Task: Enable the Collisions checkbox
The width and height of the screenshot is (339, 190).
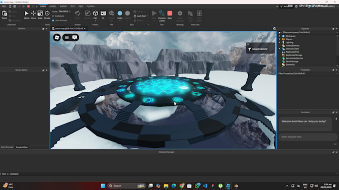Action: tap(53, 16)
